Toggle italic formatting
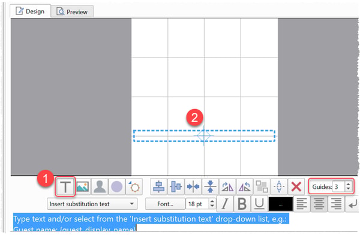This screenshot has width=360, height=235. [225, 204]
